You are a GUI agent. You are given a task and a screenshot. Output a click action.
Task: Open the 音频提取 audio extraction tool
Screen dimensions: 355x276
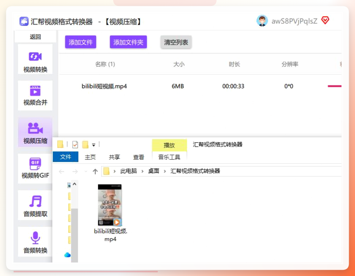click(x=35, y=205)
